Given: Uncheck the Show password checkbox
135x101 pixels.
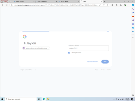Looking at the screenshot, I should point(69,53).
